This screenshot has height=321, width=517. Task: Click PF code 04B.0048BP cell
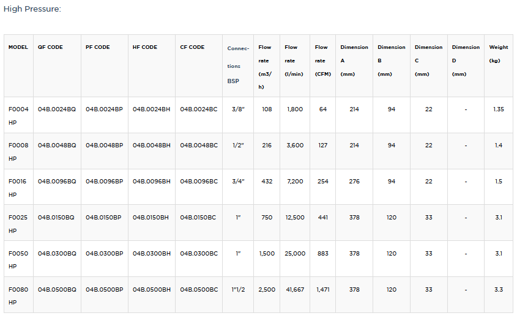tap(104, 146)
